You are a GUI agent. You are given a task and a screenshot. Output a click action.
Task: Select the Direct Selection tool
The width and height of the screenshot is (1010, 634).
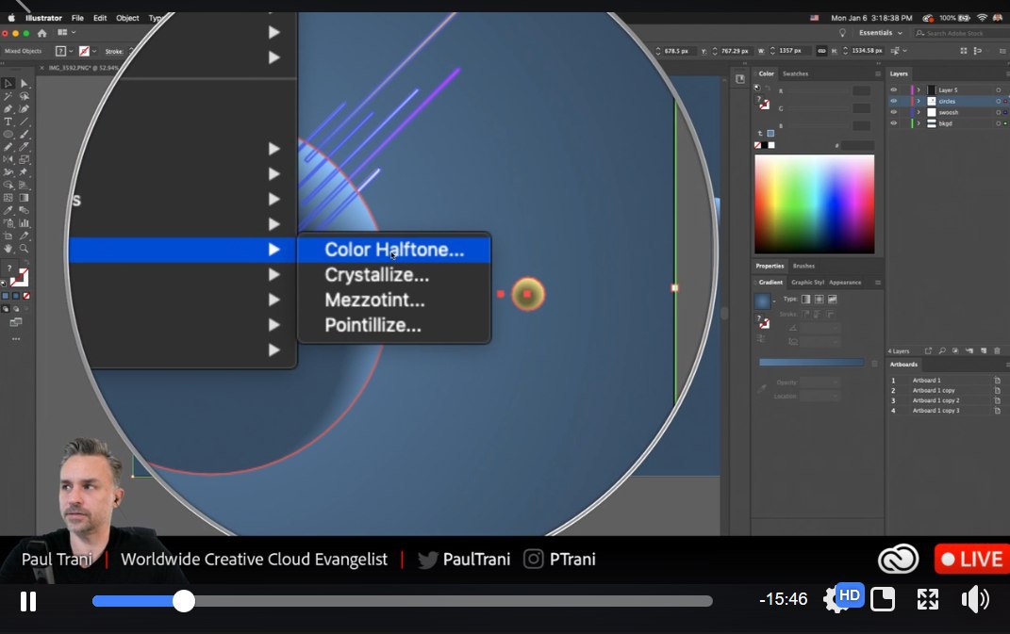[24, 83]
